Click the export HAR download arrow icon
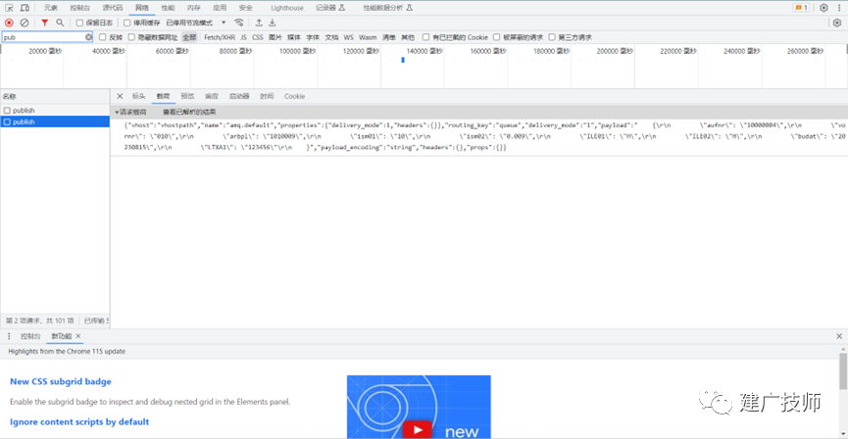Screen dimensions: 848x439 (x=273, y=23)
